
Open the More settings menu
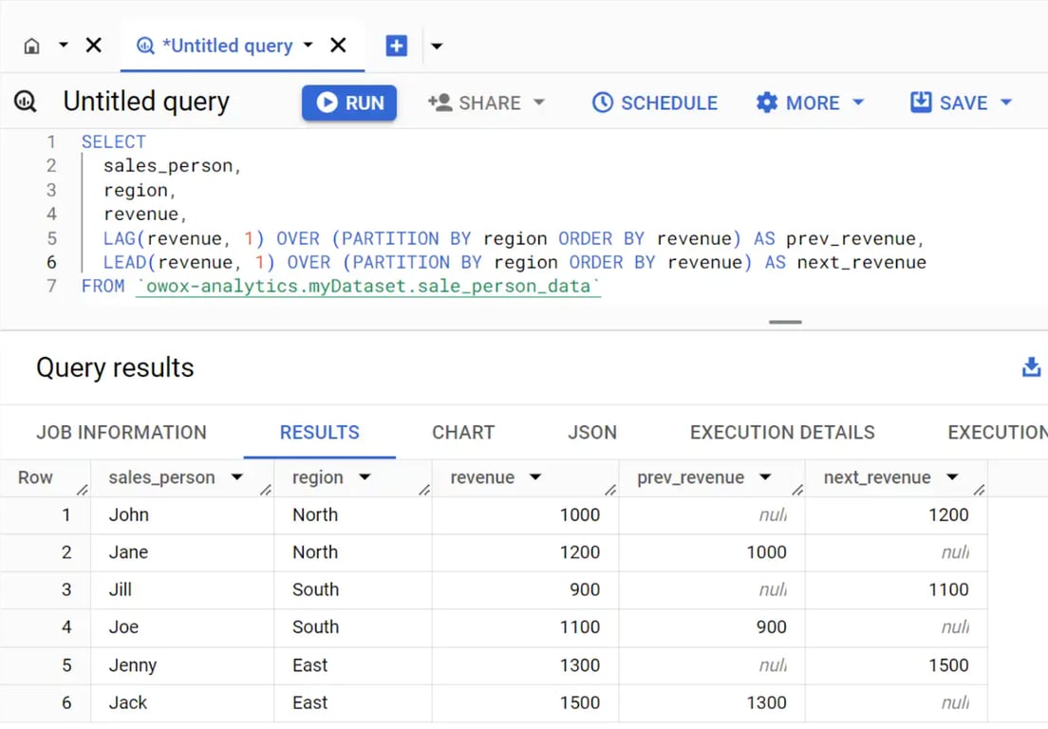(810, 103)
